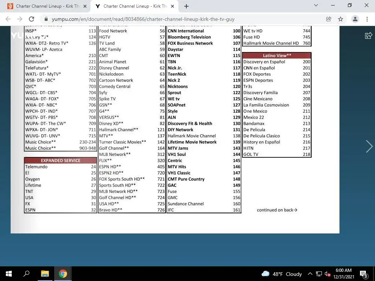Select the CMT Pure Country entry
Image resolution: width=375 pixels, height=281 pixels.
[204, 179]
